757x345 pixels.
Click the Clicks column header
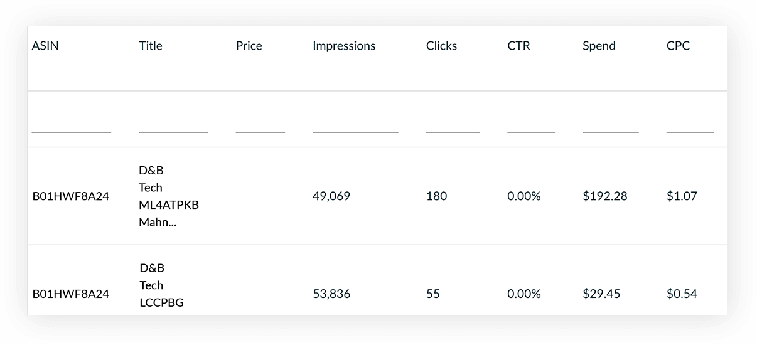pyautogui.click(x=441, y=46)
